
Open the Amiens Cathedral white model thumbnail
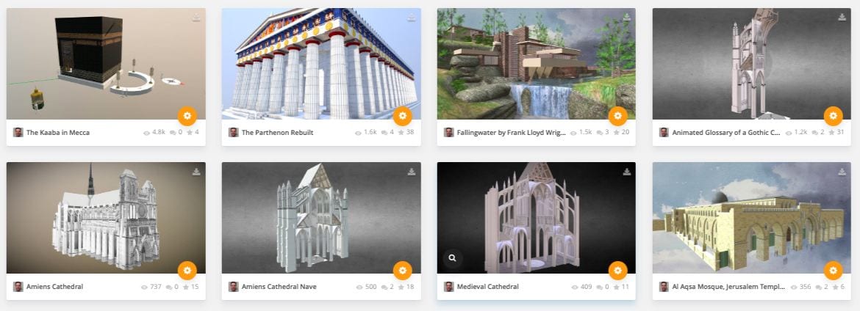106,218
